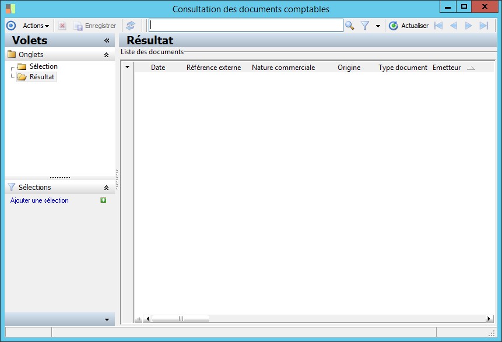
Task: Click the Onglets folder icon
Action: [x=12, y=54]
